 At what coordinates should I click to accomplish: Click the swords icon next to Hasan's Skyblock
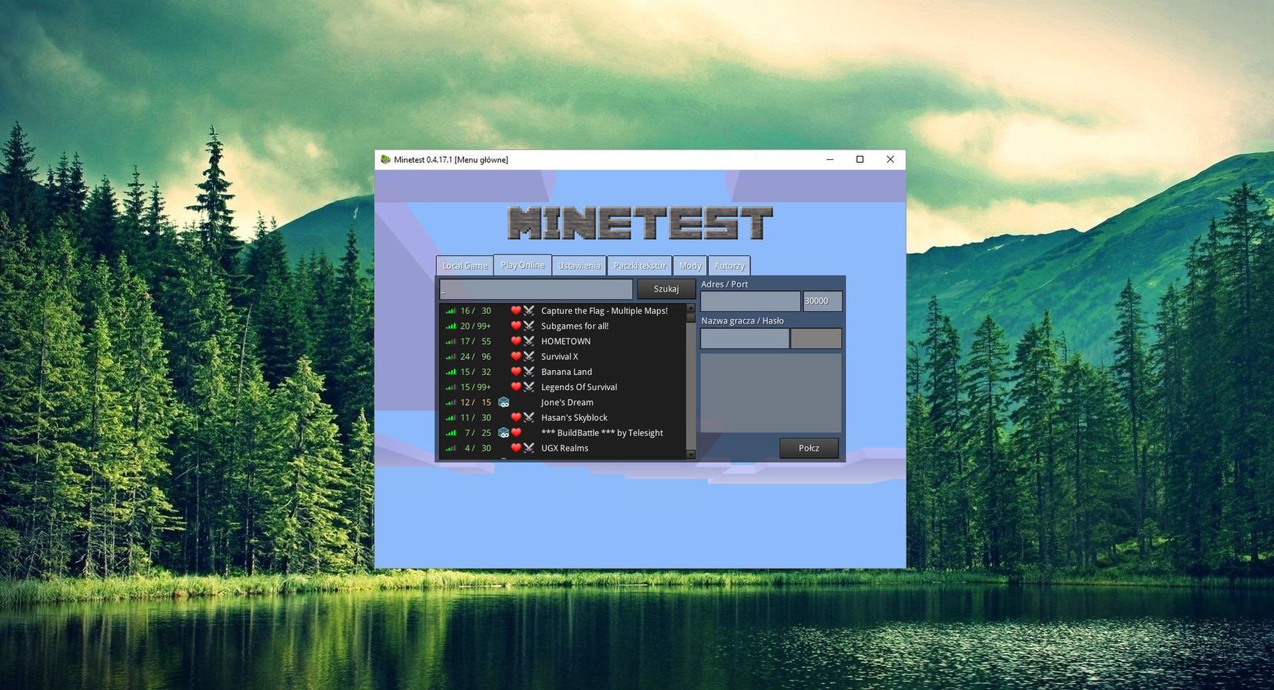point(529,418)
